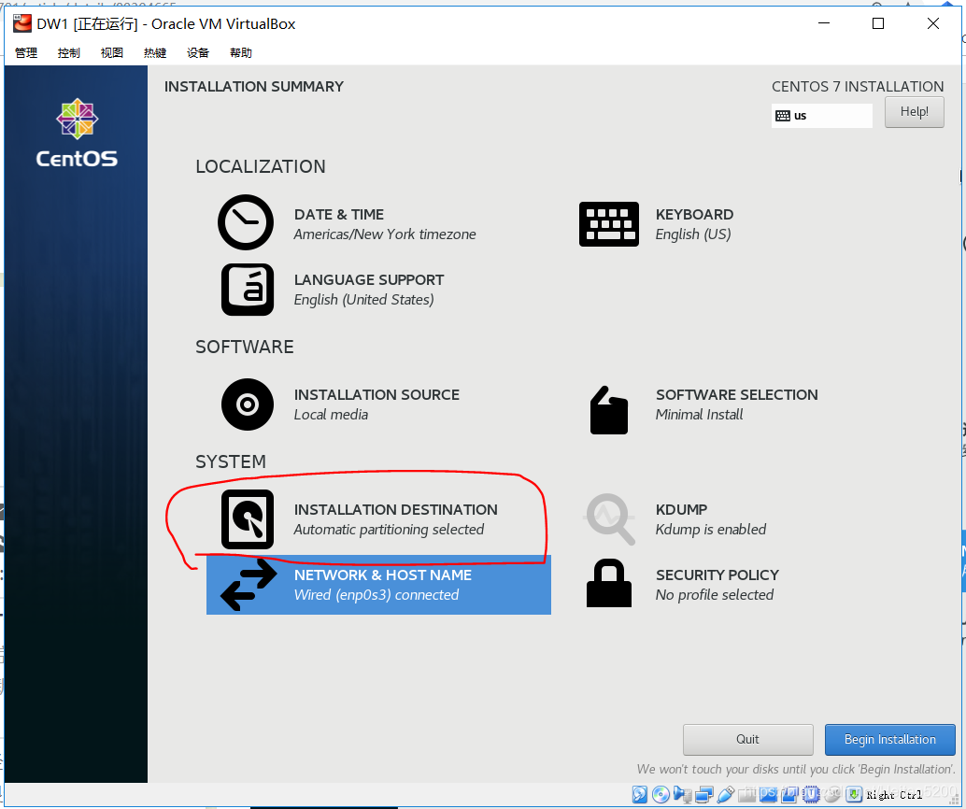
Task: Open Security Policy padlock icon
Action: 609,583
